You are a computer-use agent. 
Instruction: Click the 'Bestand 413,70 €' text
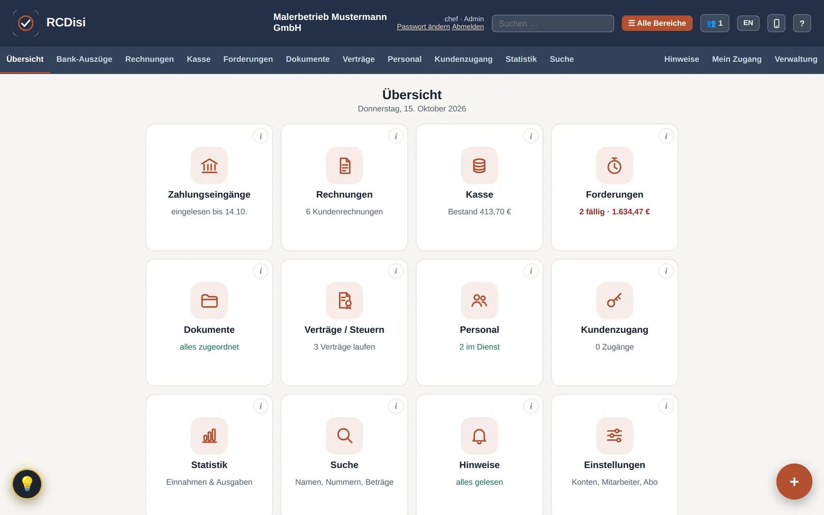pyautogui.click(x=479, y=212)
